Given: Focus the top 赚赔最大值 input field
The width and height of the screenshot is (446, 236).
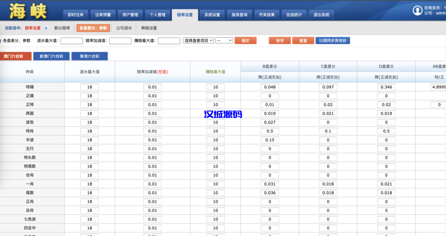Looking at the screenshot, I should pos(169,41).
